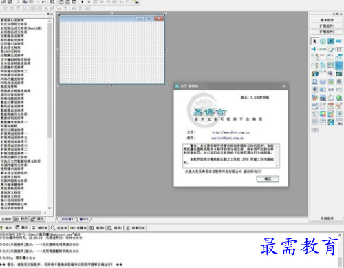This screenshot has width=344, height=268.
Task: Click the library list's scroll-up arrow
Action: click(x=50, y=21)
